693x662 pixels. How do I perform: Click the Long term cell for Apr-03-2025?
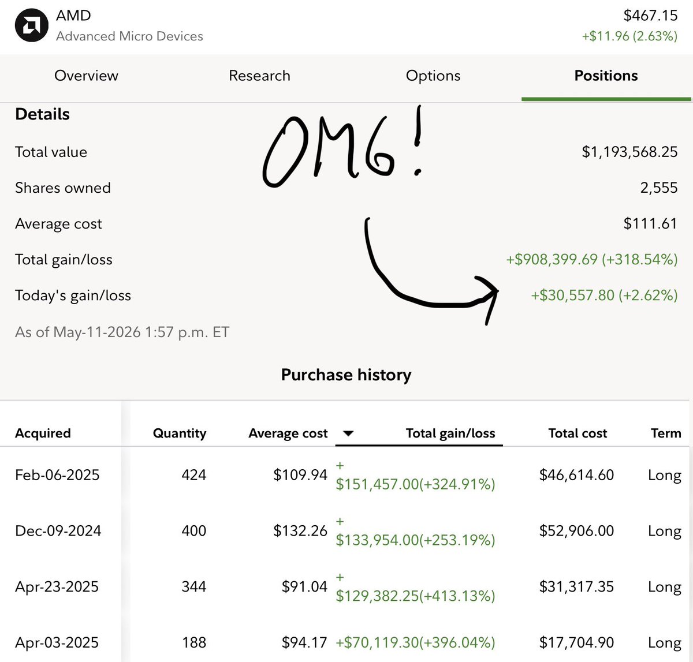coord(665,644)
